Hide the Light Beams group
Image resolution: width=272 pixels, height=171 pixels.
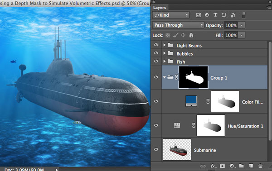click(156, 45)
